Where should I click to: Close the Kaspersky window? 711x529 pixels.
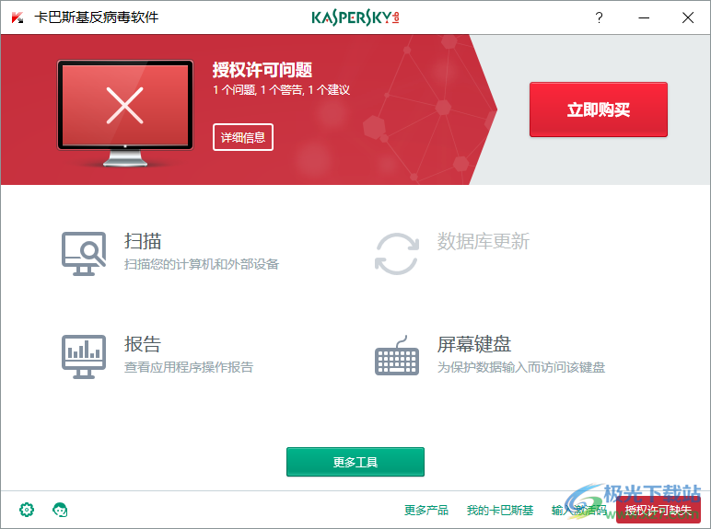click(x=688, y=17)
